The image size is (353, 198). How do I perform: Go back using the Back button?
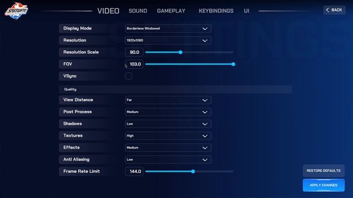(x=334, y=10)
